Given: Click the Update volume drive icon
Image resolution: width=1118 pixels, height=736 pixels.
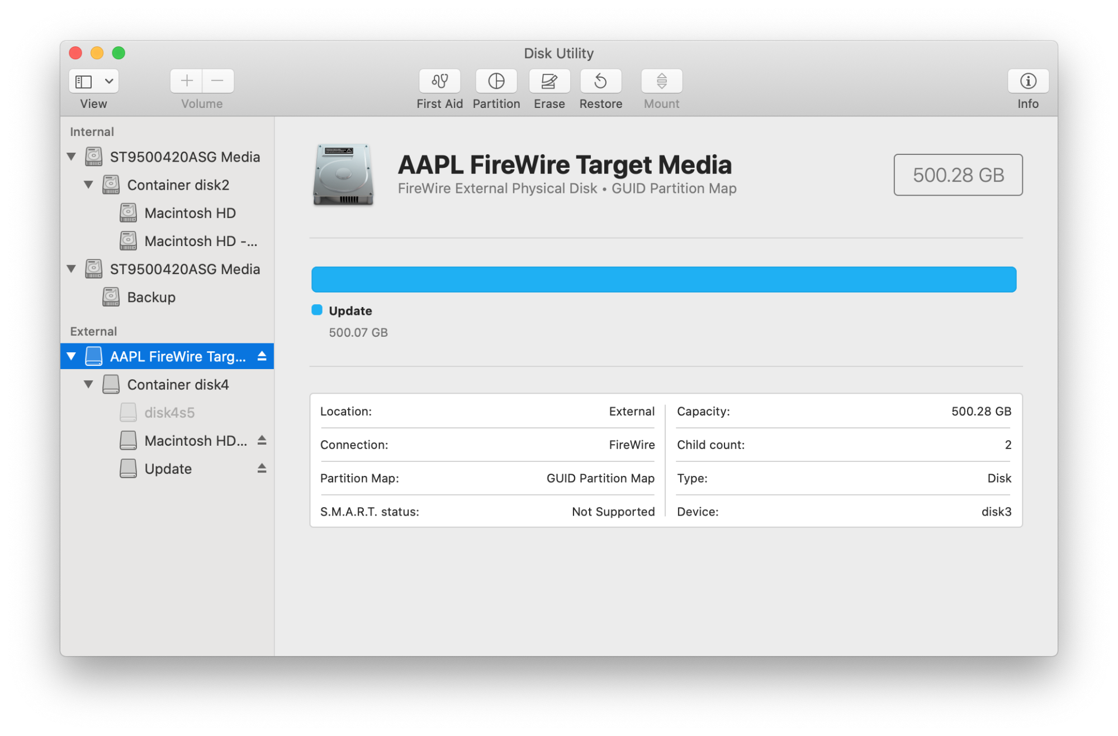Looking at the screenshot, I should (128, 468).
